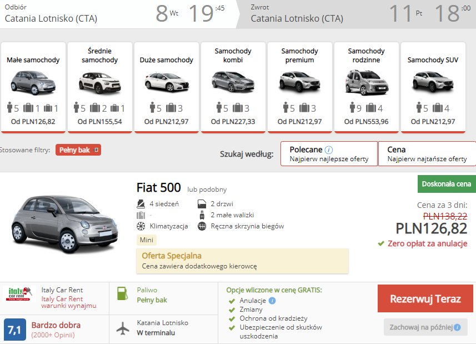Open Italy Car Rent warunki wynajmu link
Viewport: 476px width, 344px height.
pyautogui.click(x=69, y=302)
